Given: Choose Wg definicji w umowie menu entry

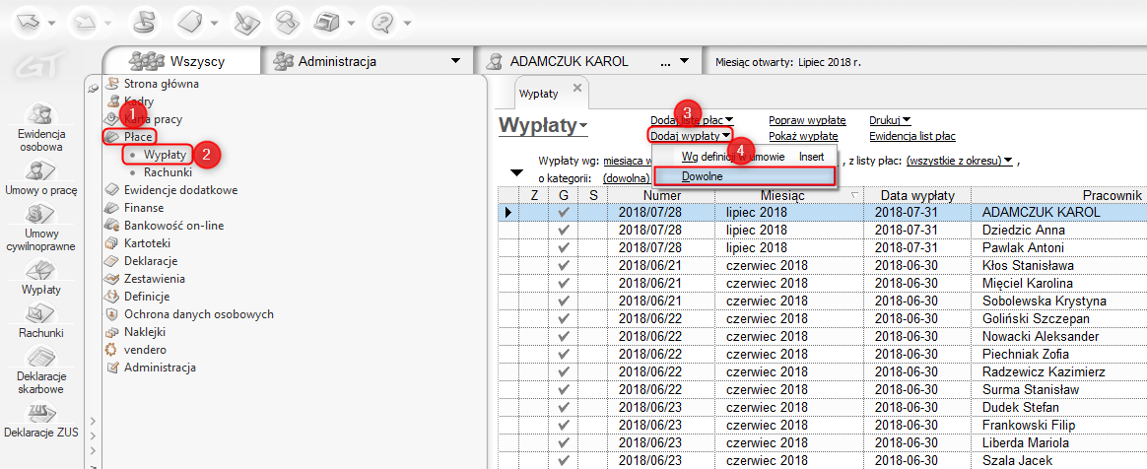Looking at the screenshot, I should point(744,156).
